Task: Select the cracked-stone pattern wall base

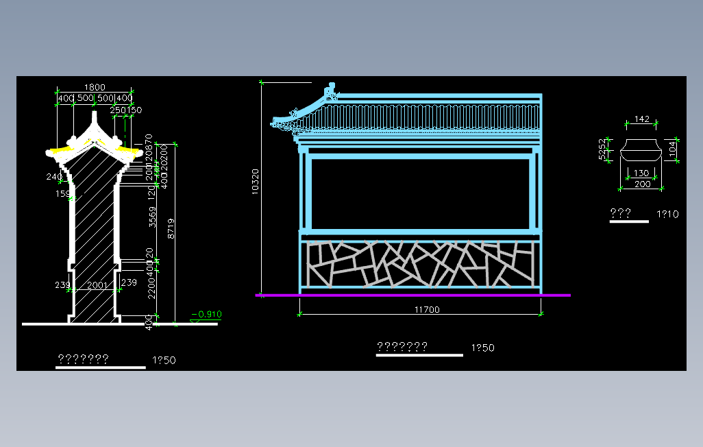Action: pyautogui.click(x=421, y=265)
